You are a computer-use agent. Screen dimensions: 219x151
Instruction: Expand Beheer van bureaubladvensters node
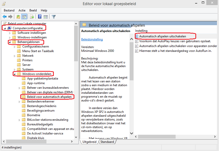coord(20,88)
